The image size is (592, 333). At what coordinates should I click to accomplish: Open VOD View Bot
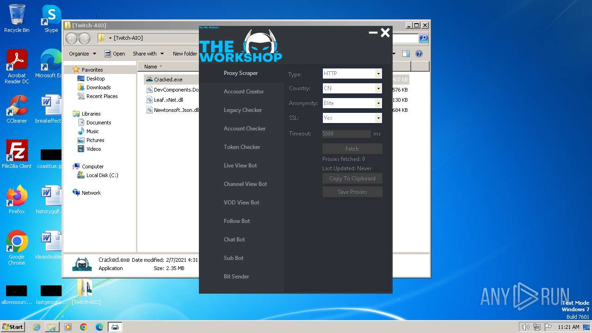pyautogui.click(x=241, y=203)
